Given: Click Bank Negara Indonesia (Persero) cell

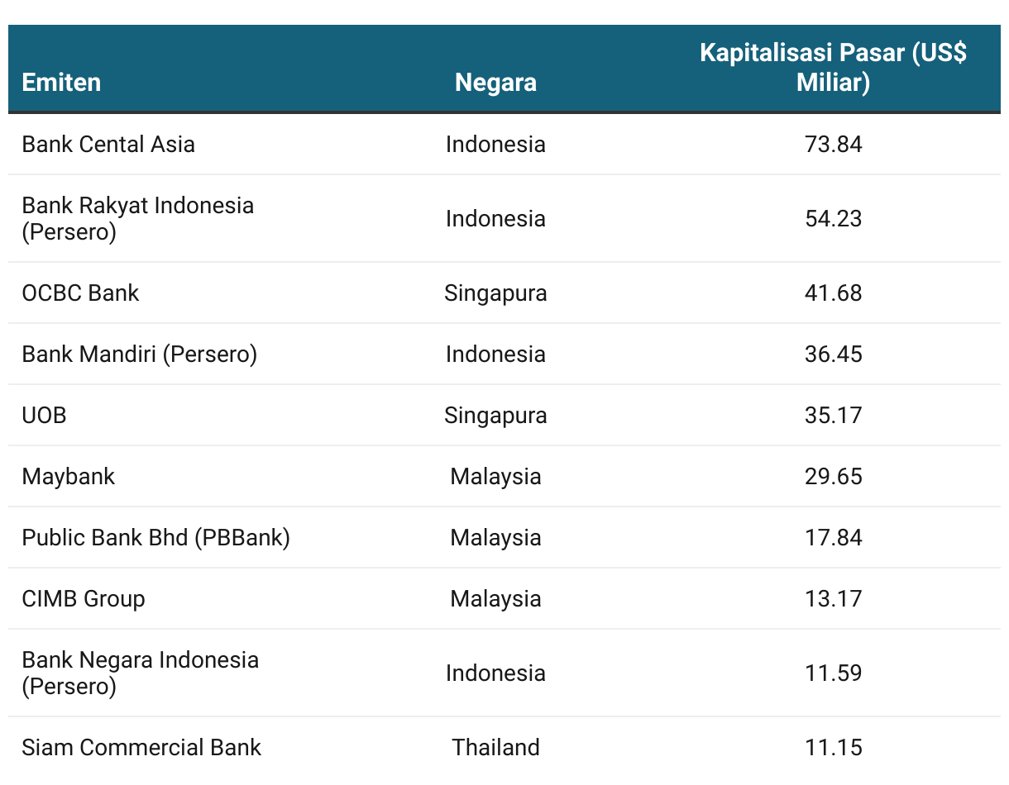Looking at the screenshot, I should pos(141,673).
